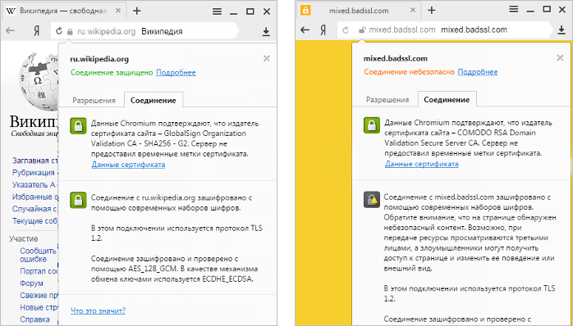The width and height of the screenshot is (573, 326).
Task: Maximize the badssl browser window
Action: [x=547, y=9]
